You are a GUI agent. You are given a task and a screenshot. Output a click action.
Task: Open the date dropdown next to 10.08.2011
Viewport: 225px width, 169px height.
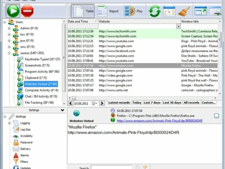tap(94, 103)
